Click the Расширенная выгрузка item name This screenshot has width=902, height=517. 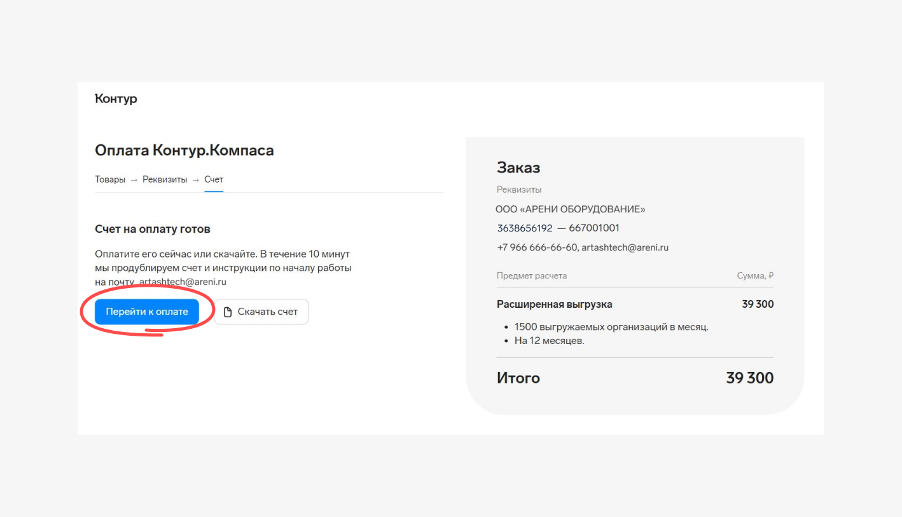tap(555, 304)
